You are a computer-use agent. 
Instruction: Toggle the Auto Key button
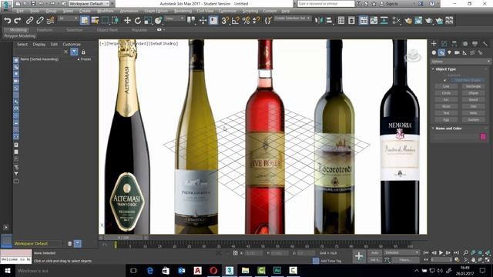374,253
